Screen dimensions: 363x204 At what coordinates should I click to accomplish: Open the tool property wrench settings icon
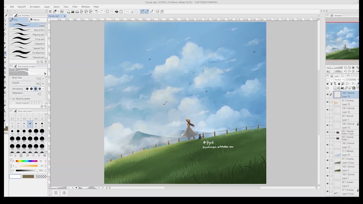pyautogui.click(x=46, y=107)
